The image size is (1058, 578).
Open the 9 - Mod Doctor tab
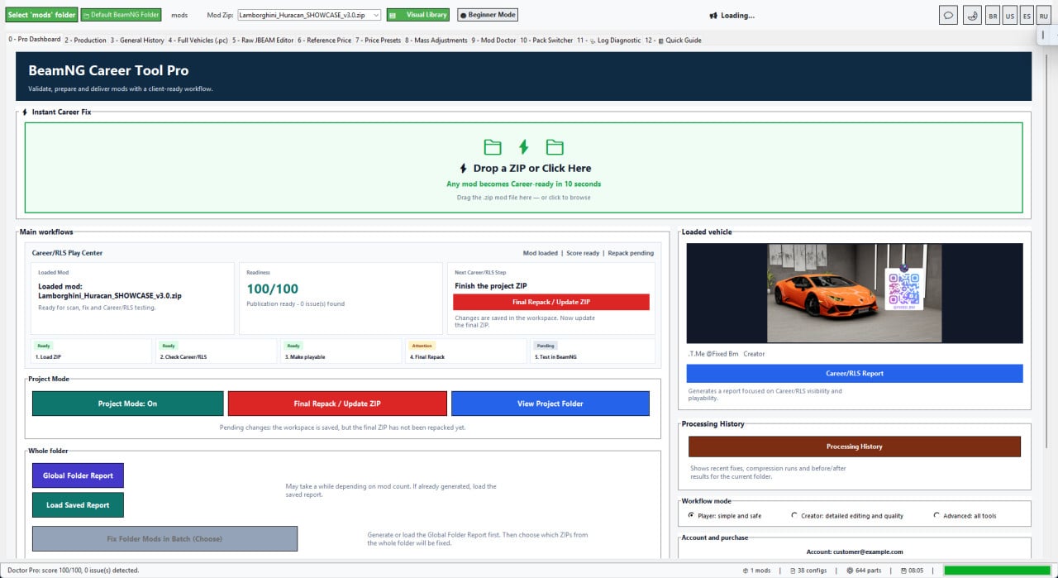point(494,40)
